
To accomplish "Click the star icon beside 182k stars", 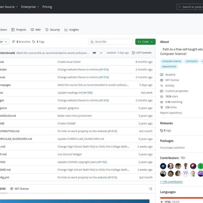I will (x=161, y=96).
